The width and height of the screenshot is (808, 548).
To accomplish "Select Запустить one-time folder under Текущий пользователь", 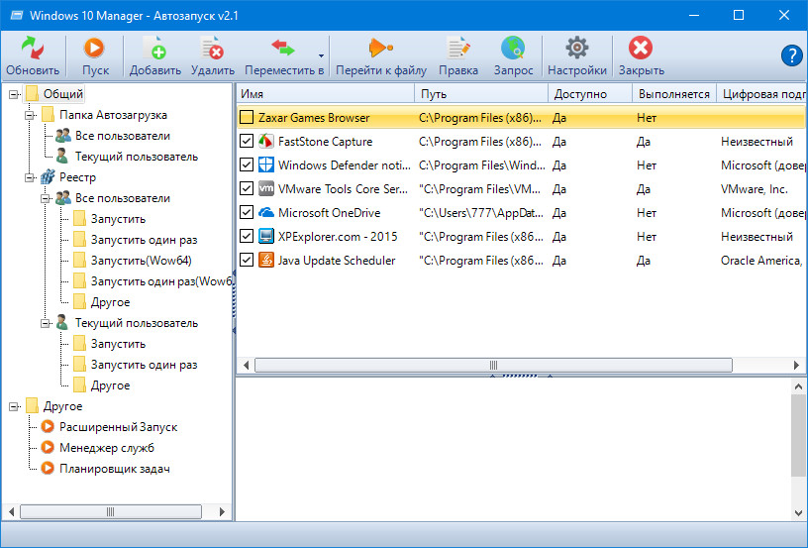I will click(x=144, y=365).
